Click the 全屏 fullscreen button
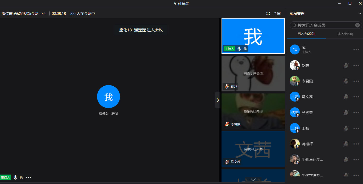 (x=277, y=14)
